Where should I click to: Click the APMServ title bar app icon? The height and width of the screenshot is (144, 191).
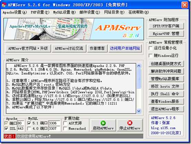[4, 5]
